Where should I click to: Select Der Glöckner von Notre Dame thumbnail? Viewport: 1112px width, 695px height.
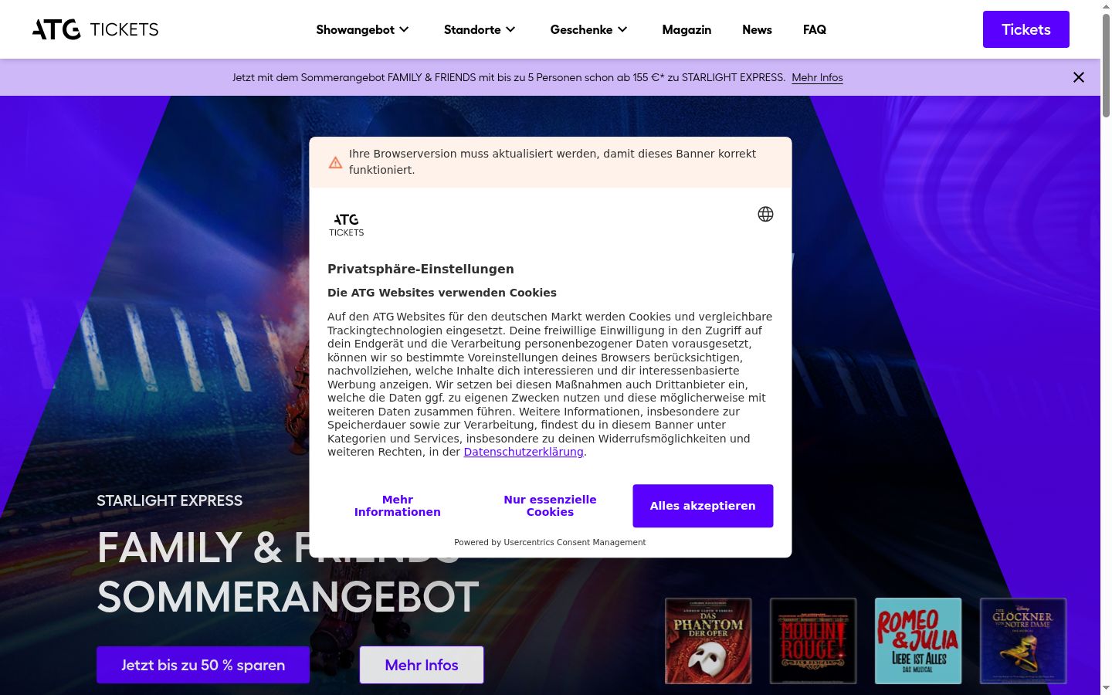click(1023, 641)
